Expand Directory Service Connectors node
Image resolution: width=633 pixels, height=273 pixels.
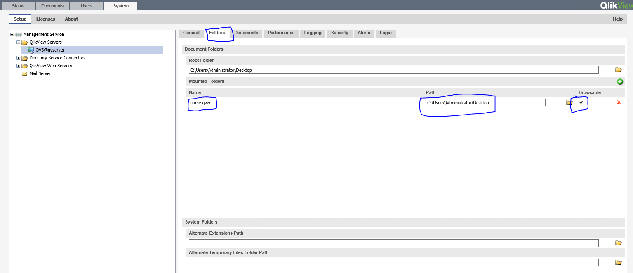click(x=18, y=58)
